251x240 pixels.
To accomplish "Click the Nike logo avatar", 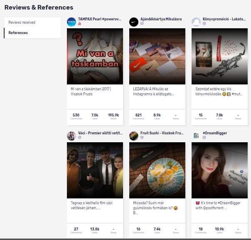I will tap(134, 22).
